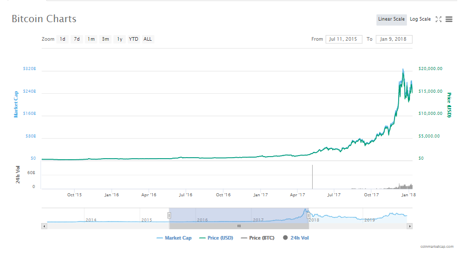Click the Bitcoin Charts heading

44,19
